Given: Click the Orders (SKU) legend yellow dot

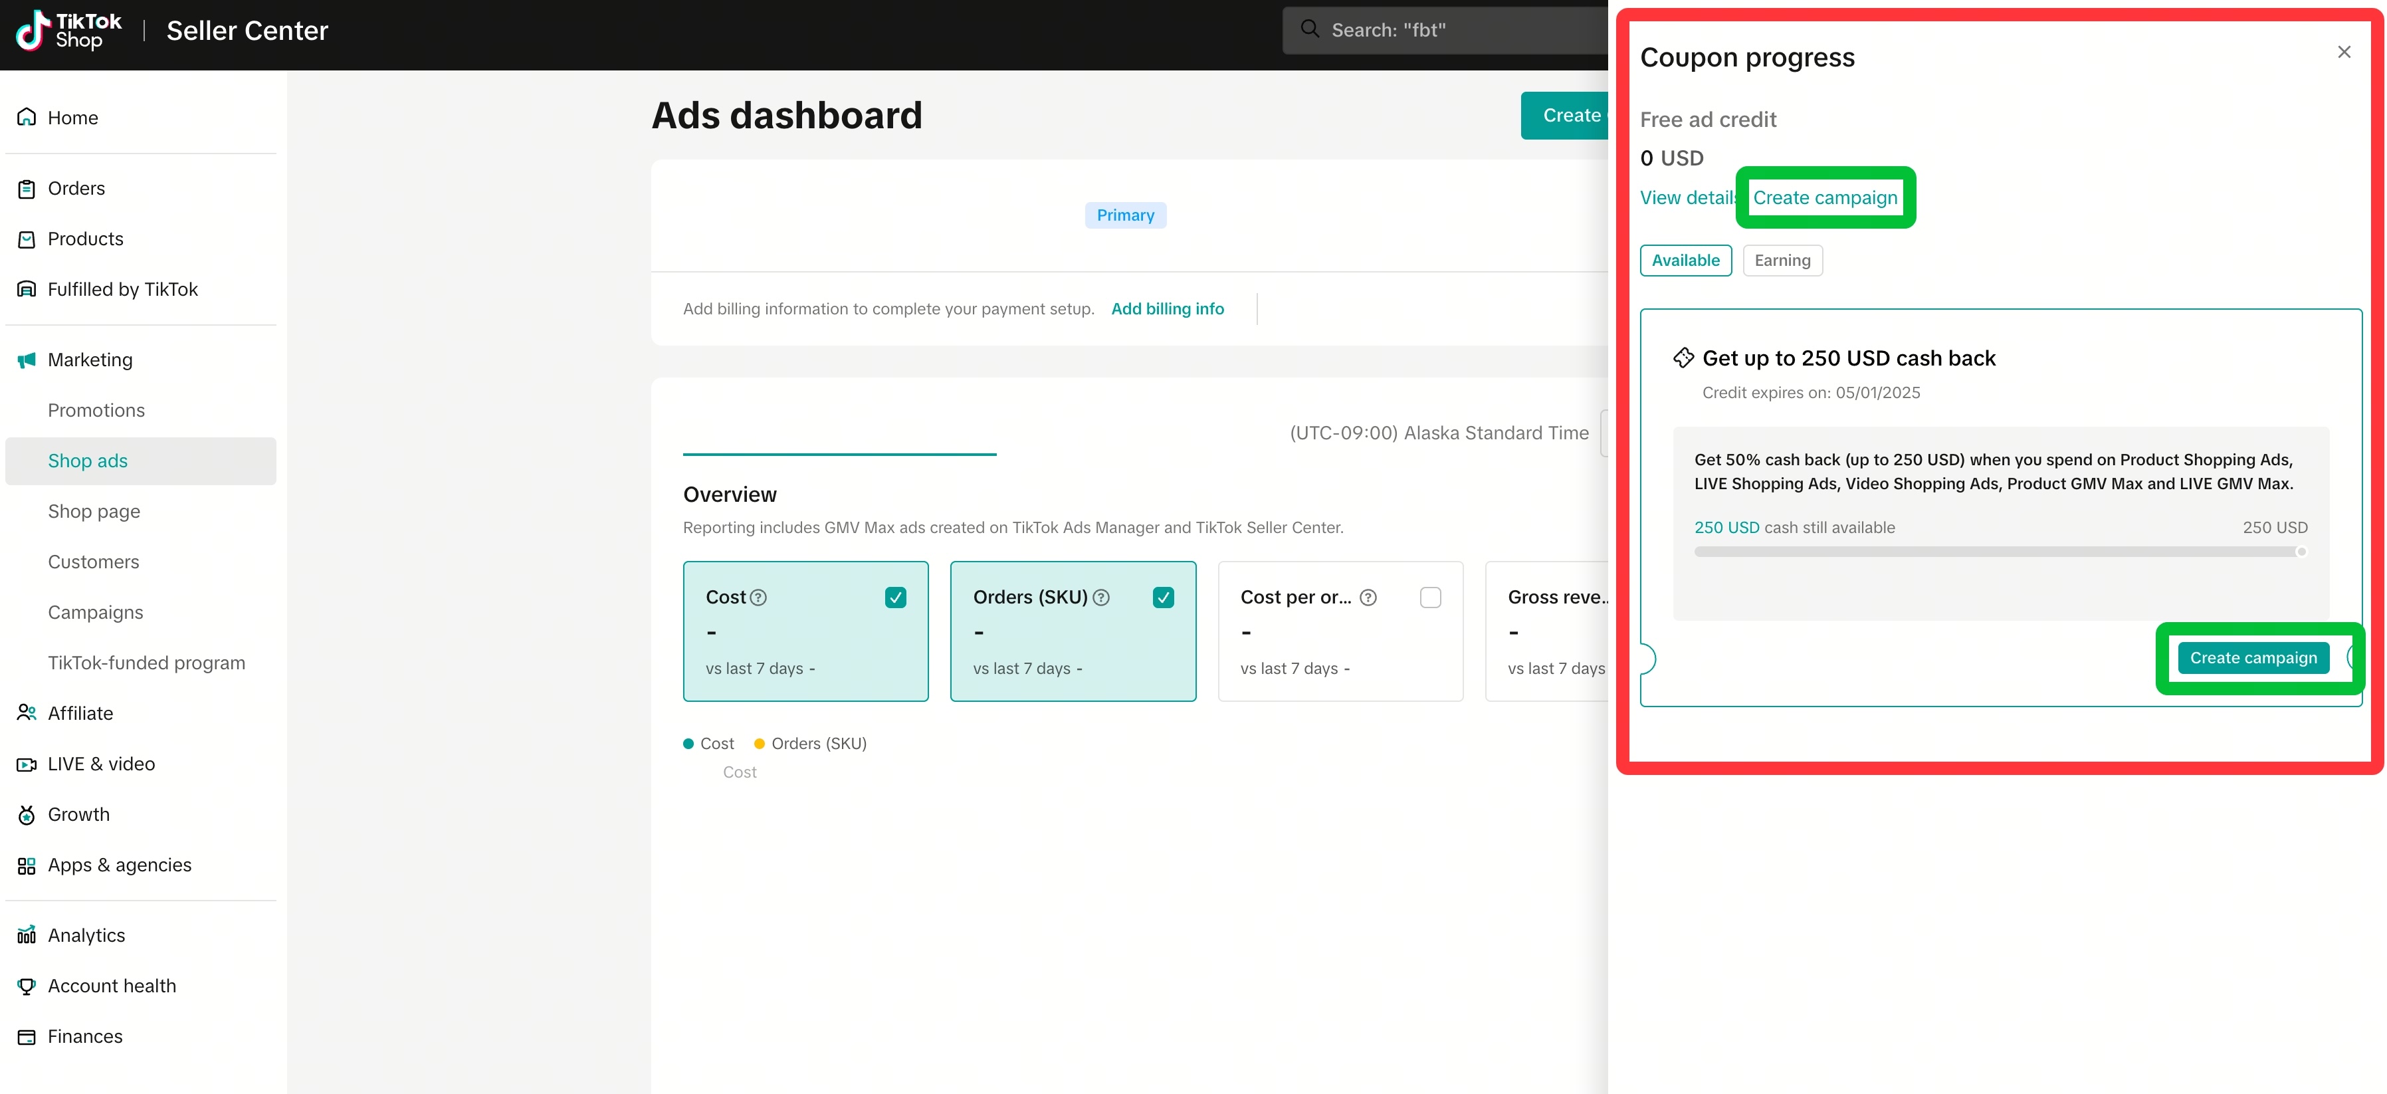Looking at the screenshot, I should point(759,744).
